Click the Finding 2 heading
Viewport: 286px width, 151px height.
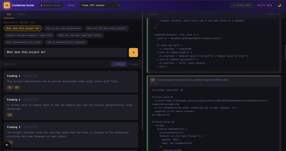point(13,100)
